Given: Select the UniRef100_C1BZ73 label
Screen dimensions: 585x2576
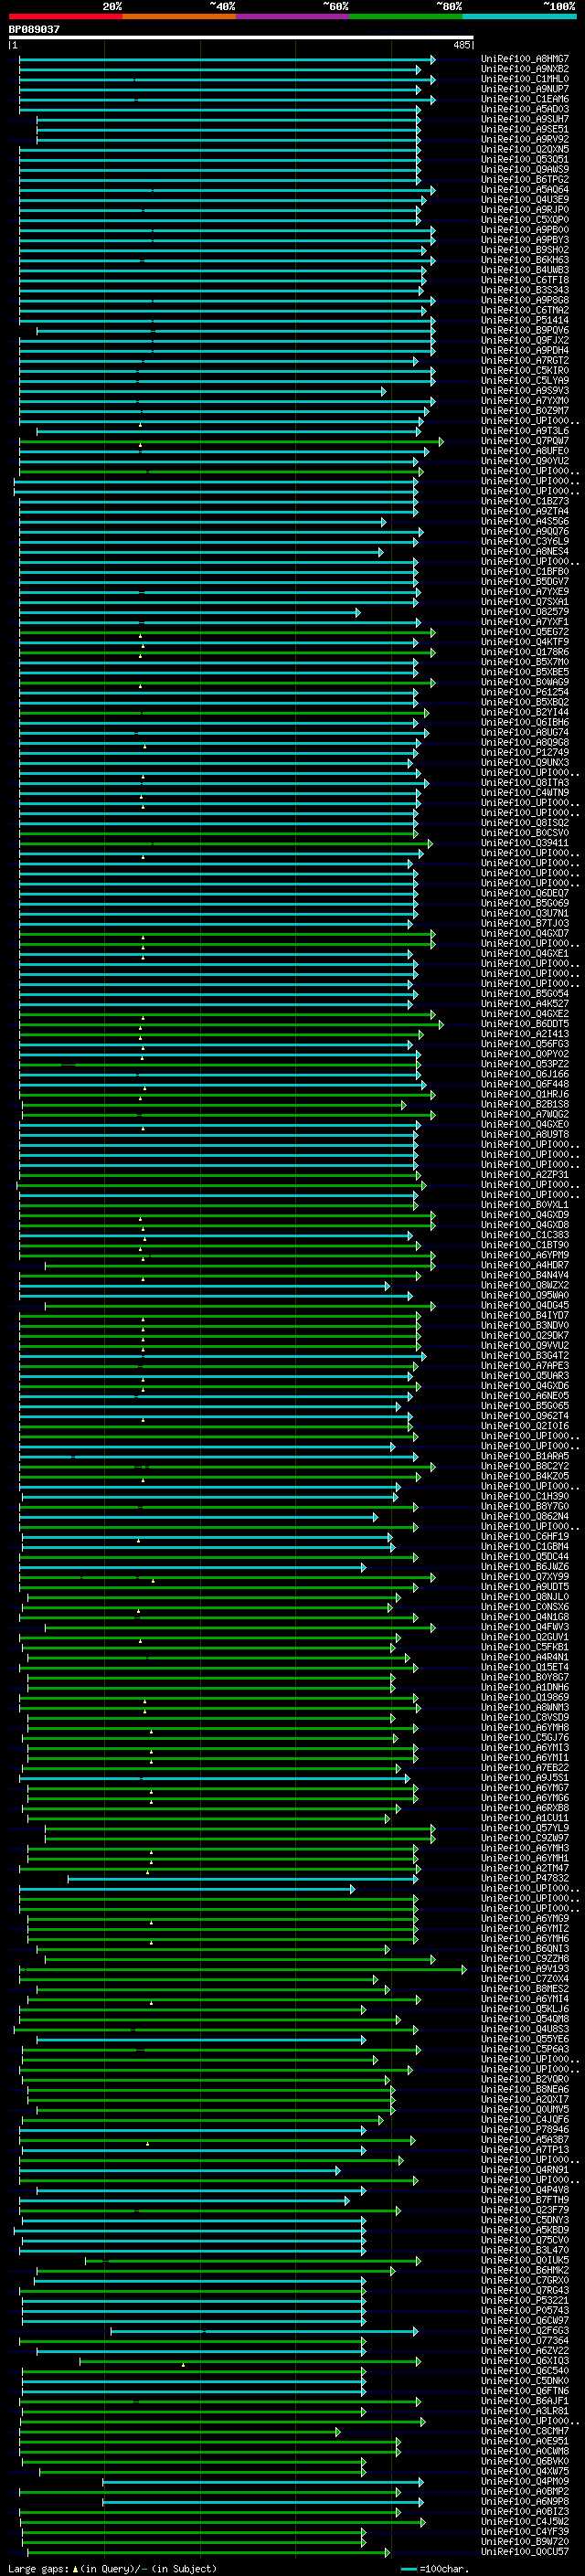Looking at the screenshot, I should coord(525,501).
